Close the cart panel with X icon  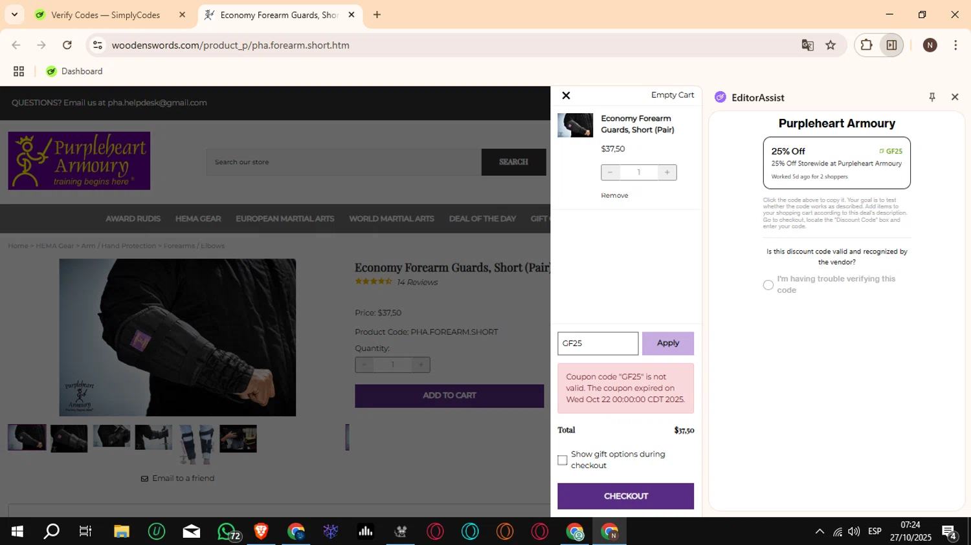click(x=566, y=96)
